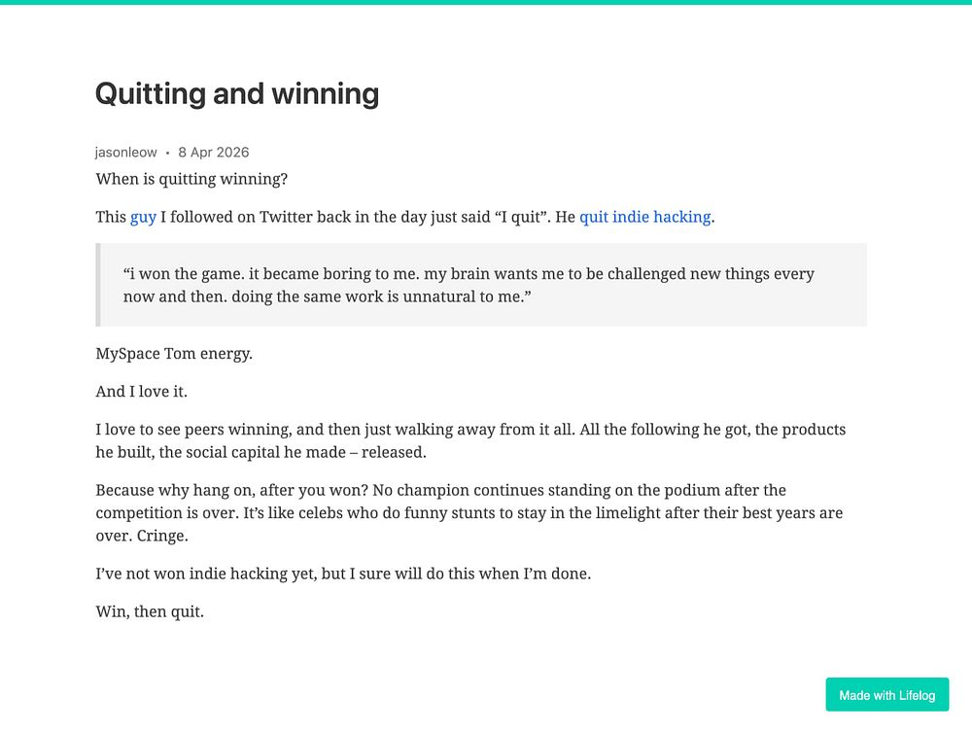Viewport: 972px width, 731px height.
Task: Click the "Made with Lifelog" button
Action: [x=886, y=695]
